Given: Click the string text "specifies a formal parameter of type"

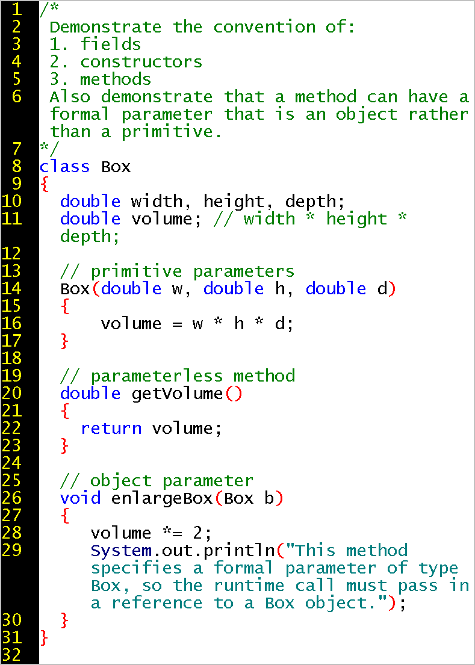Looking at the screenshot, I should point(275,568).
